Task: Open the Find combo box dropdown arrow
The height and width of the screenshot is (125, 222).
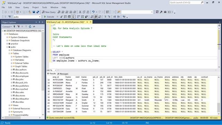Action: 152,12
